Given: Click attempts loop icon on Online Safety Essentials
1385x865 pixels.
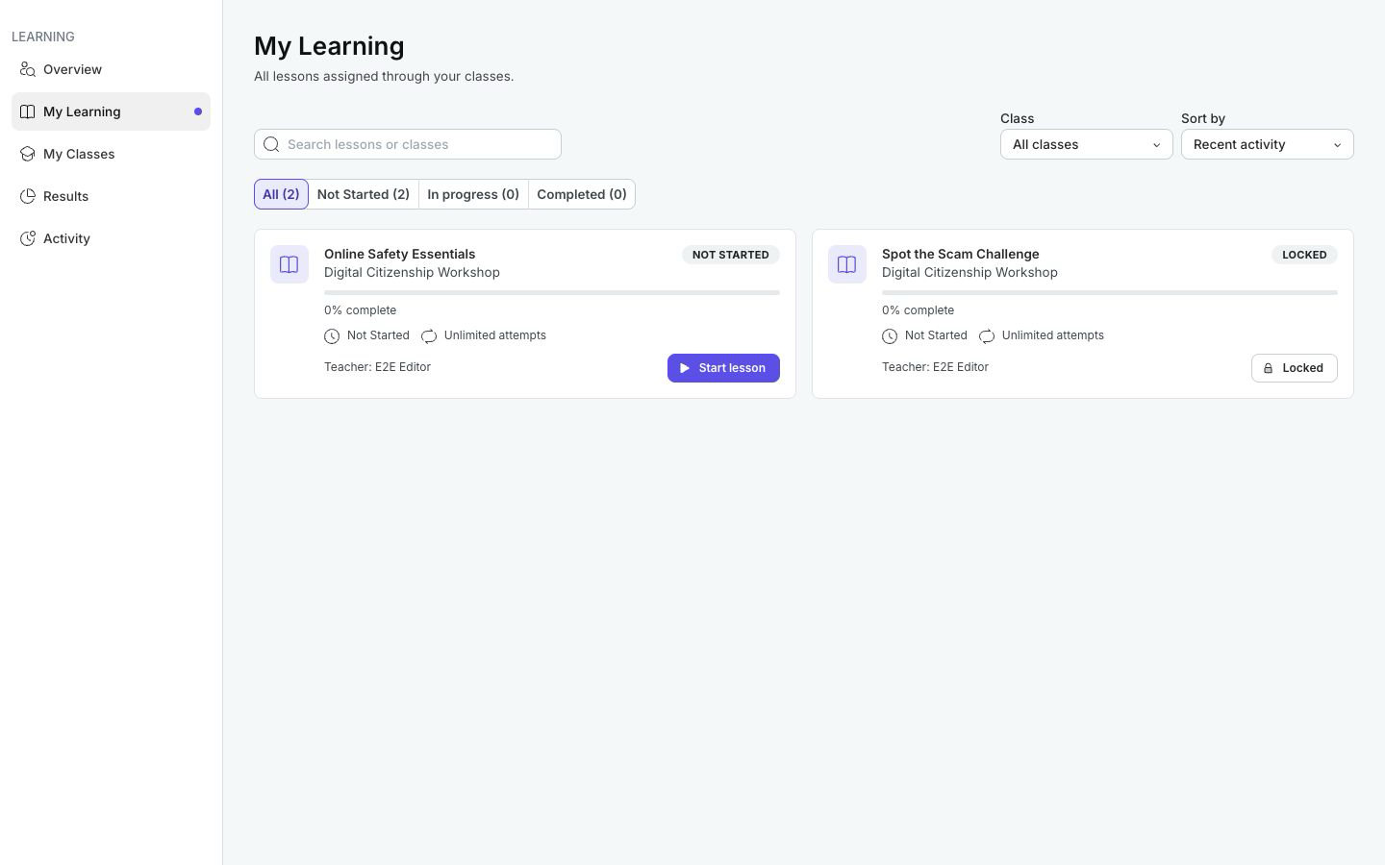Looking at the screenshot, I should (x=429, y=336).
